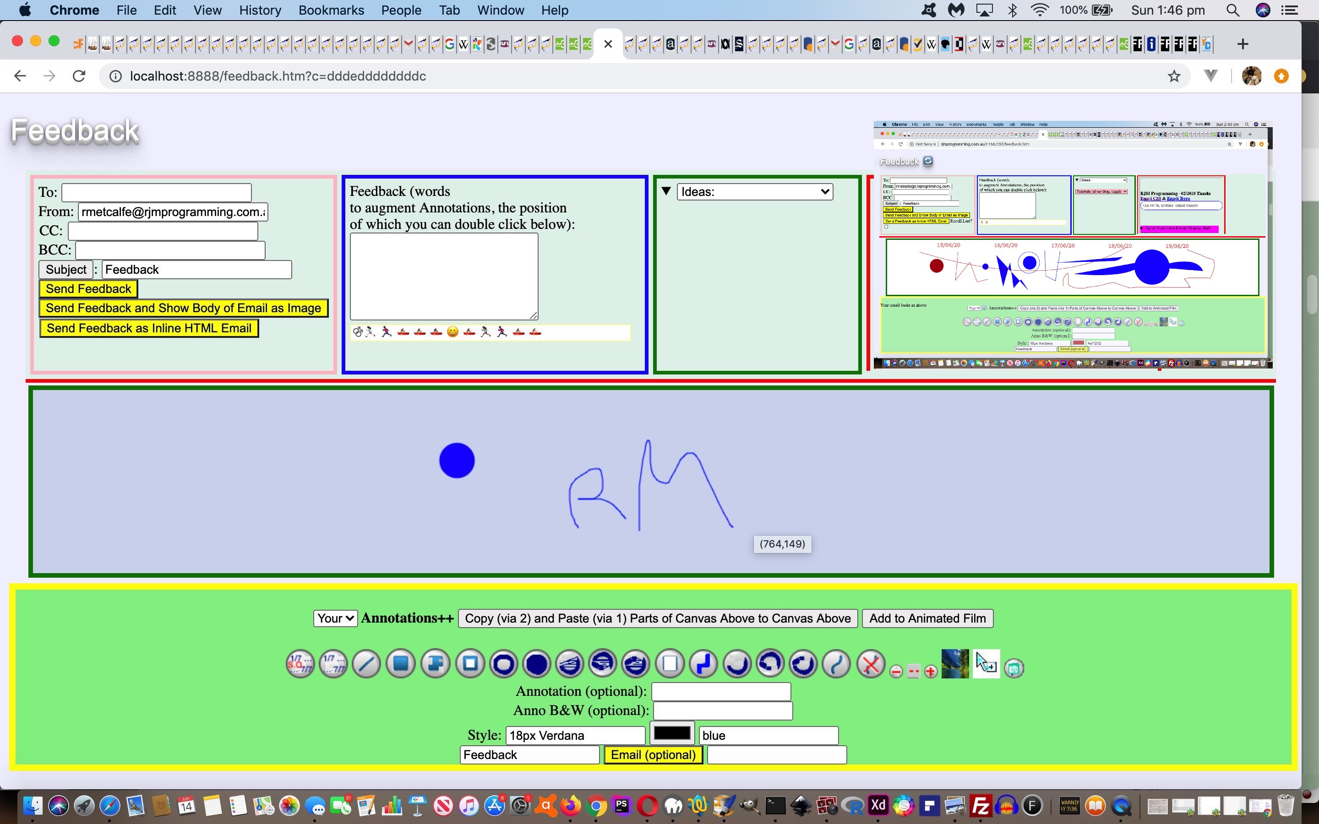Click the red plus circle icon
Viewport: 1319px width, 824px height.
click(x=931, y=672)
